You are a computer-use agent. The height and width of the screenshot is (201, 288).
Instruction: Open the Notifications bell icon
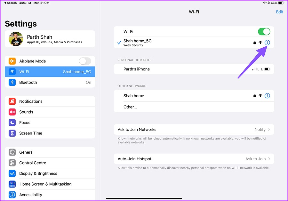click(12, 101)
